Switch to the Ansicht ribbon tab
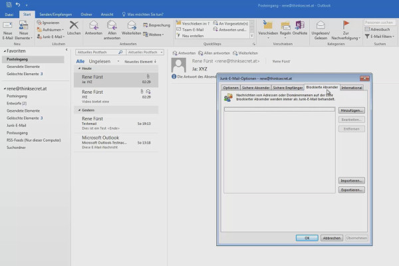 tap(107, 15)
